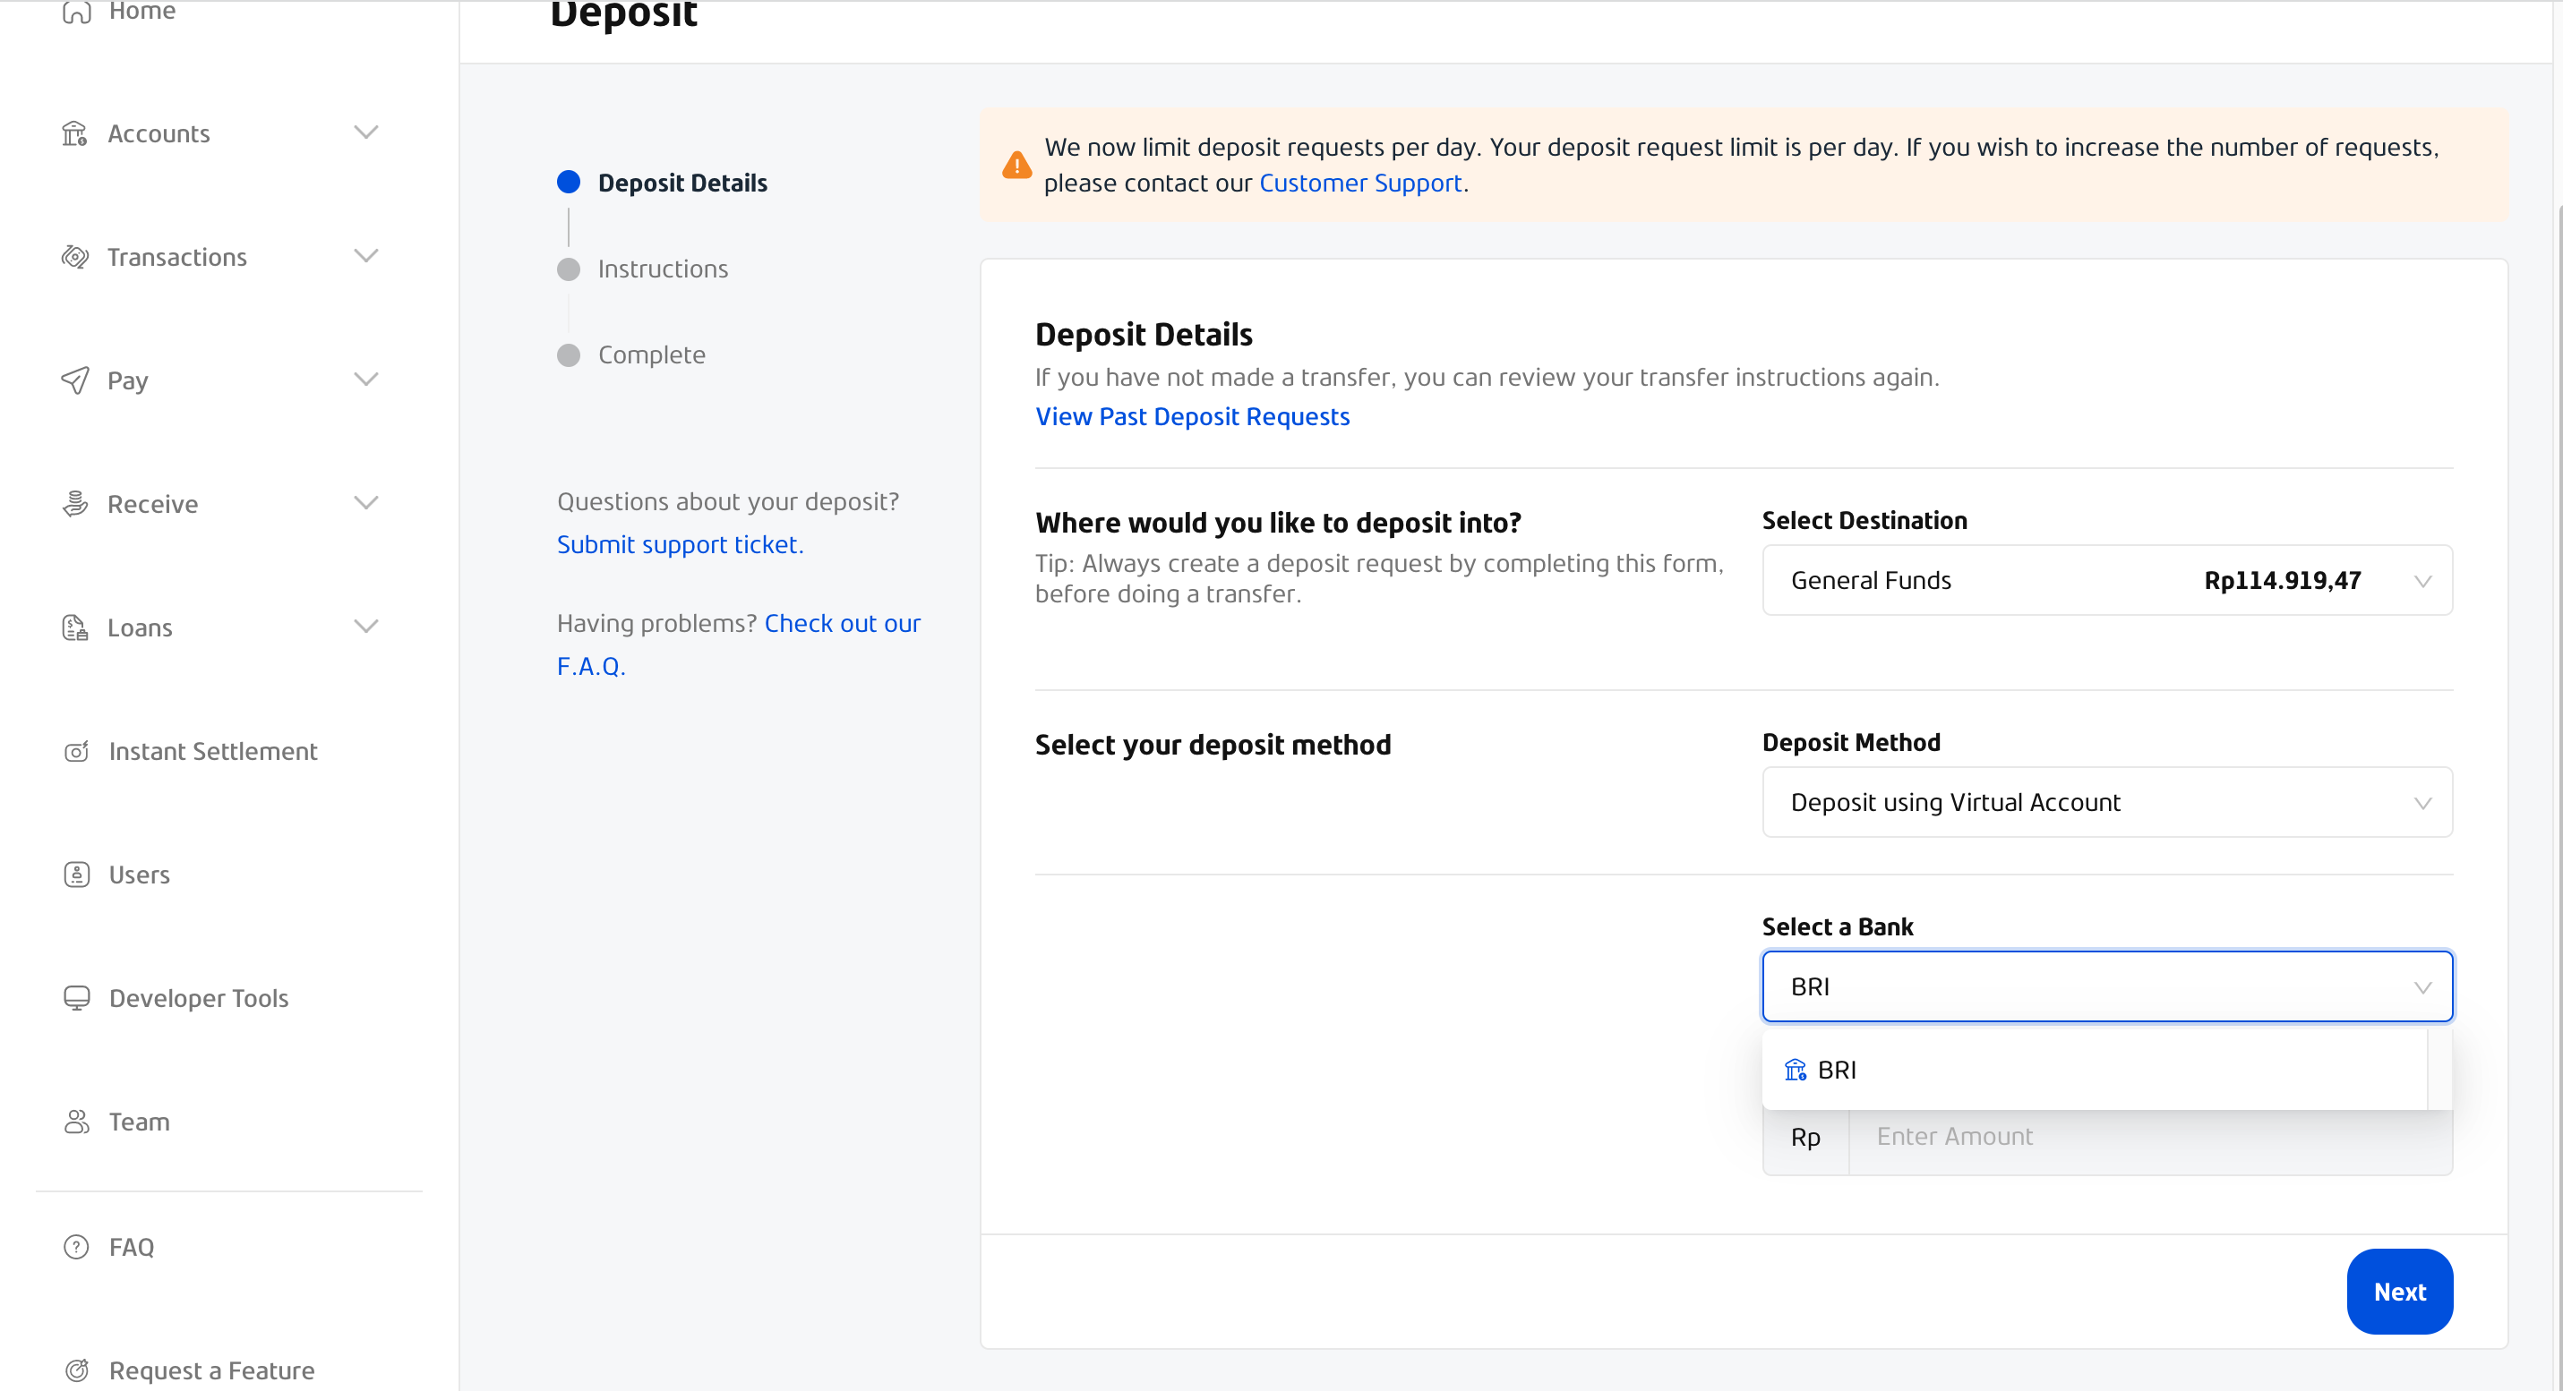Click the Developer Tools monitor icon
The width and height of the screenshot is (2563, 1391).
(77, 997)
